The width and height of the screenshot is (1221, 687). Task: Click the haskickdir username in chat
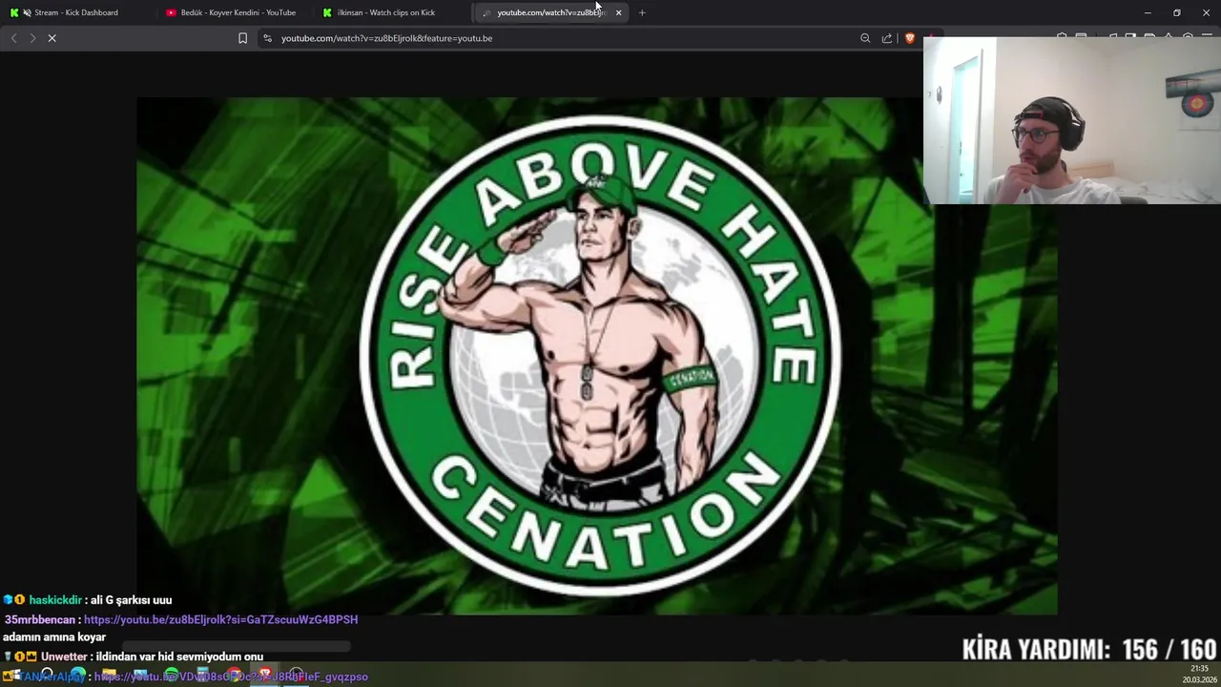click(55, 600)
